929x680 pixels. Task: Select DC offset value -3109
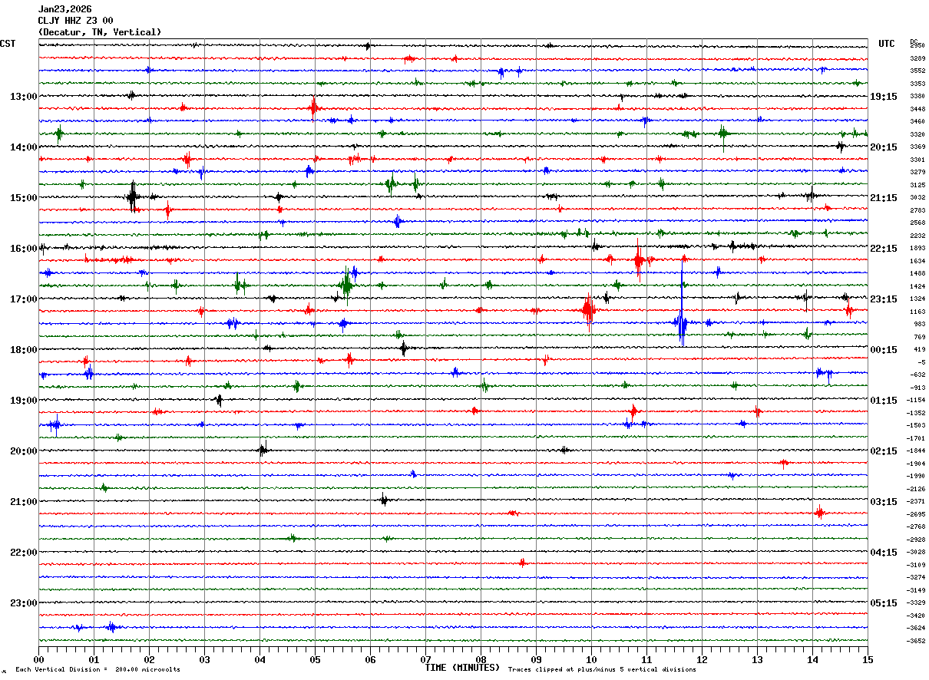coord(916,565)
